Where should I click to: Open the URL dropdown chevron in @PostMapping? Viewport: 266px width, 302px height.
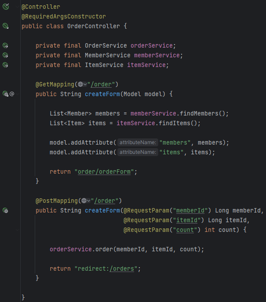pos(88,201)
